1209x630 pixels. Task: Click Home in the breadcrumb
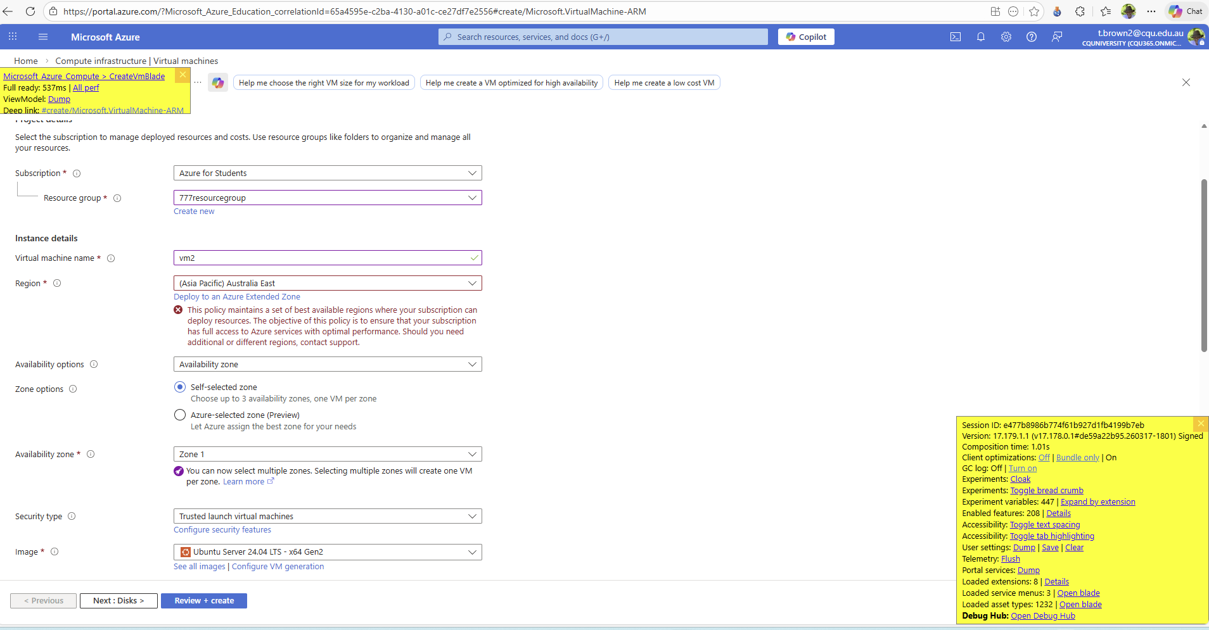tap(26, 61)
